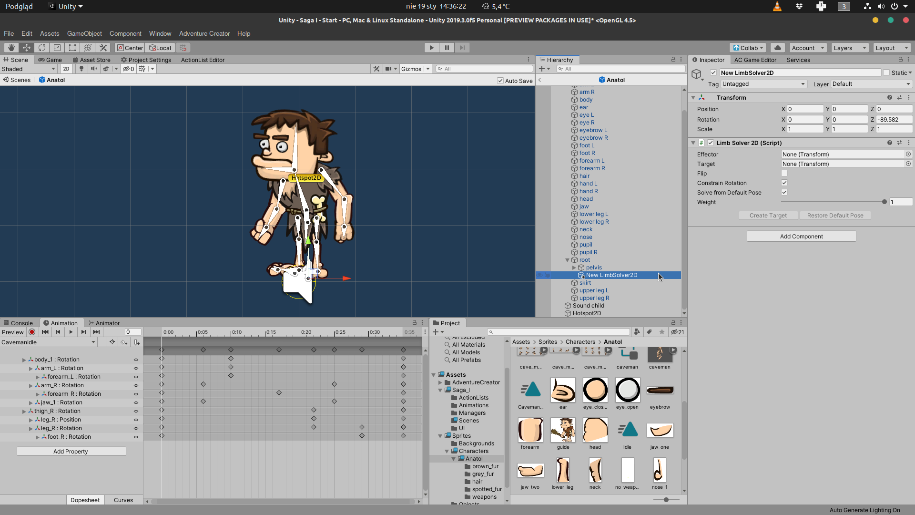Switch to the Animator tab
The height and width of the screenshot is (515, 915).
pyautogui.click(x=104, y=323)
